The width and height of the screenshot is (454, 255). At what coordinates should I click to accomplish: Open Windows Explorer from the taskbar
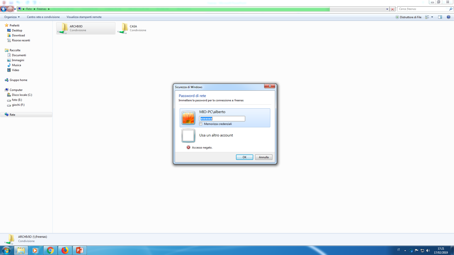click(x=21, y=250)
